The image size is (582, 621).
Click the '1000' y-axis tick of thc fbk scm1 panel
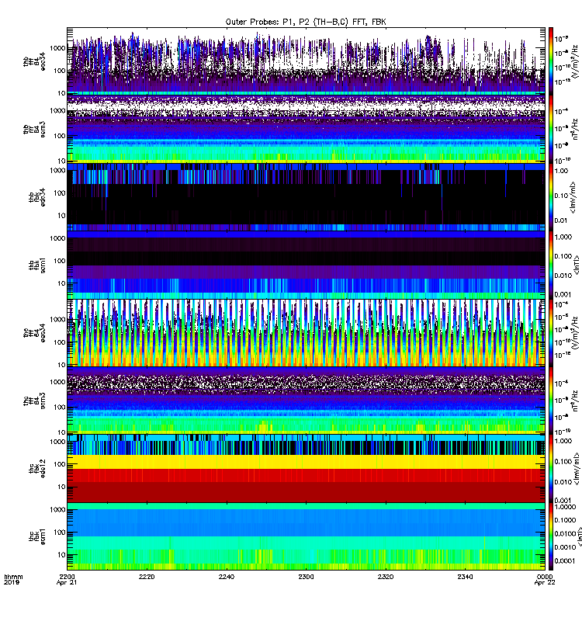[57, 510]
